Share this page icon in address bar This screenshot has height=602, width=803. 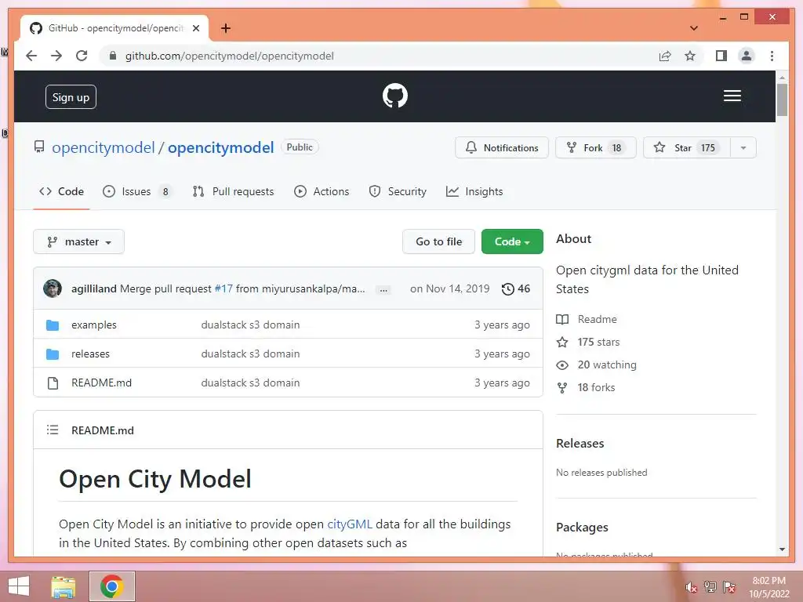665,56
